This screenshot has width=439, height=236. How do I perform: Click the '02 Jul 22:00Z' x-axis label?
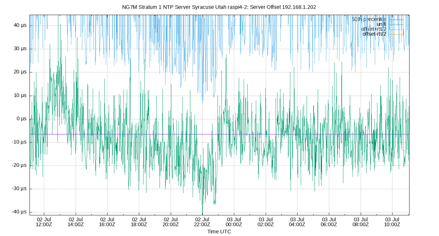[202, 222]
